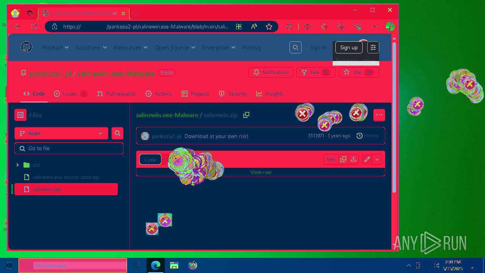Open commit History link
This screenshot has height=273, width=485.
pyautogui.click(x=367, y=136)
